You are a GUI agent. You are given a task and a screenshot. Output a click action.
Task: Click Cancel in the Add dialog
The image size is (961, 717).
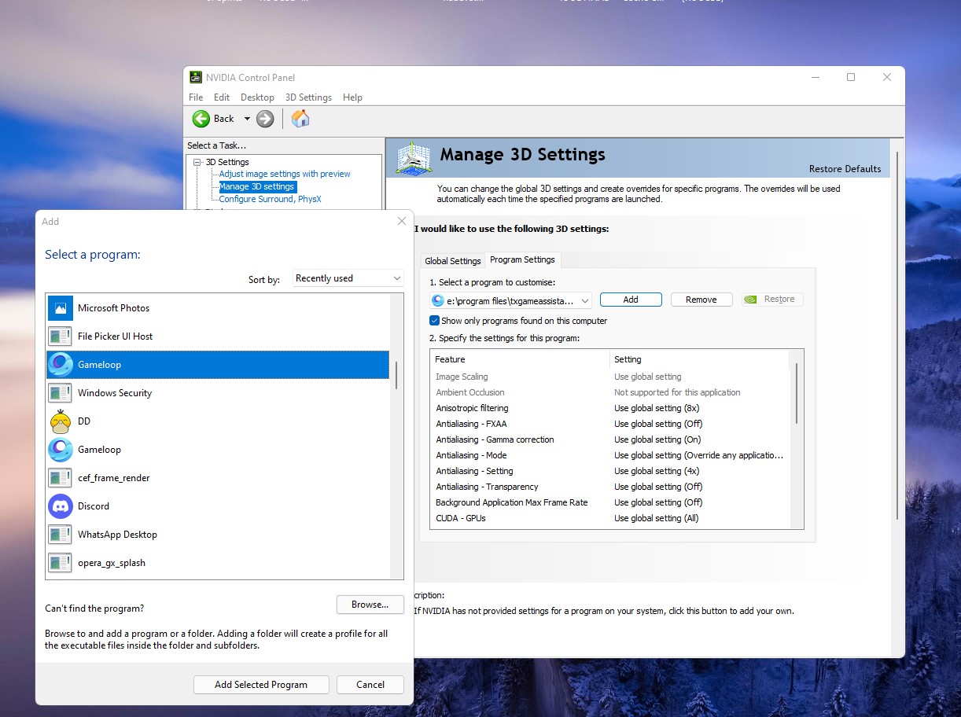[370, 685]
